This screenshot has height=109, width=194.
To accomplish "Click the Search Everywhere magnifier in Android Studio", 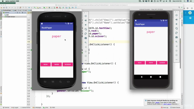I will [x=179, y=8].
